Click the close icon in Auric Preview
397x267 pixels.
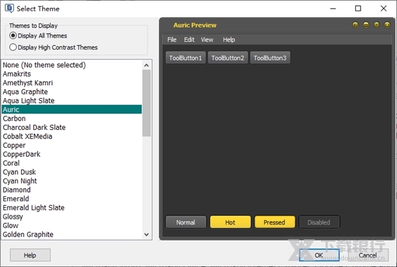pyautogui.click(x=387, y=25)
